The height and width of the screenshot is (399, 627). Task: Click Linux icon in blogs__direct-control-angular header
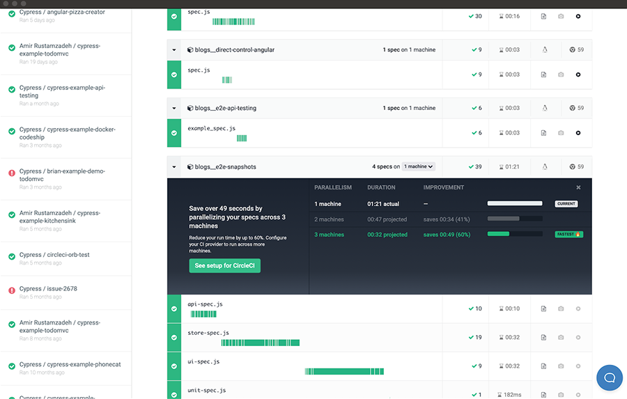click(545, 50)
